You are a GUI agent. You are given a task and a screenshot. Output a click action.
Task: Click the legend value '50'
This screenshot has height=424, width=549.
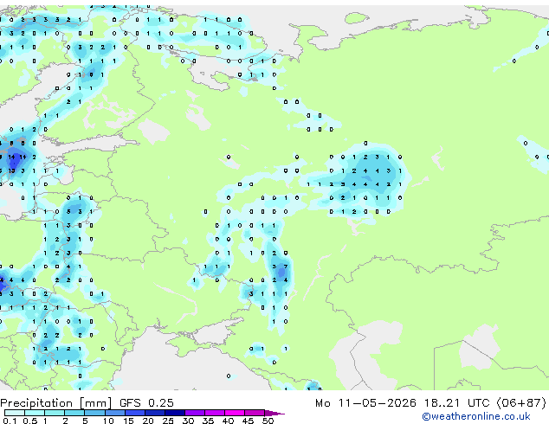268,421
